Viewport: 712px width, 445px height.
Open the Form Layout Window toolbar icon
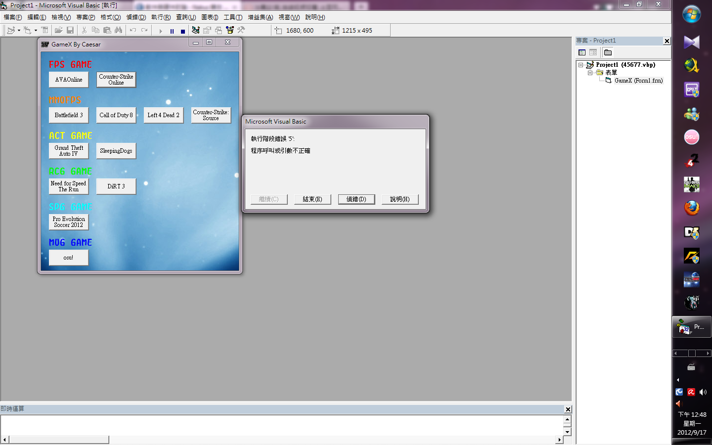[219, 31]
